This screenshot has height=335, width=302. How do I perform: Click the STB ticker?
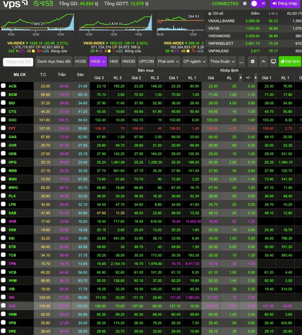pyautogui.click(x=12, y=247)
